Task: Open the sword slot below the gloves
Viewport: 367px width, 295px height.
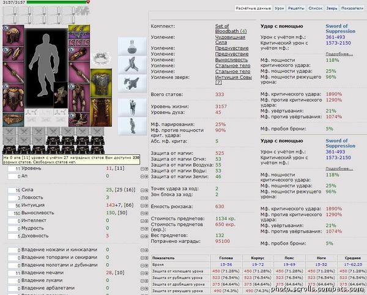Action: (x=79, y=72)
